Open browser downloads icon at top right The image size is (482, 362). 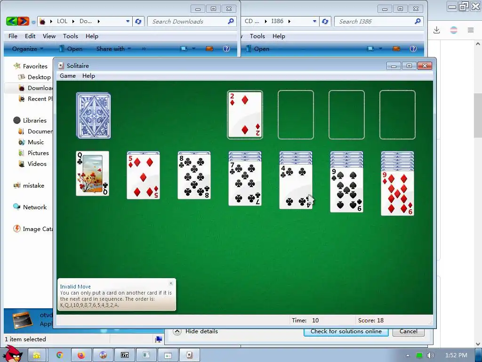(x=436, y=30)
